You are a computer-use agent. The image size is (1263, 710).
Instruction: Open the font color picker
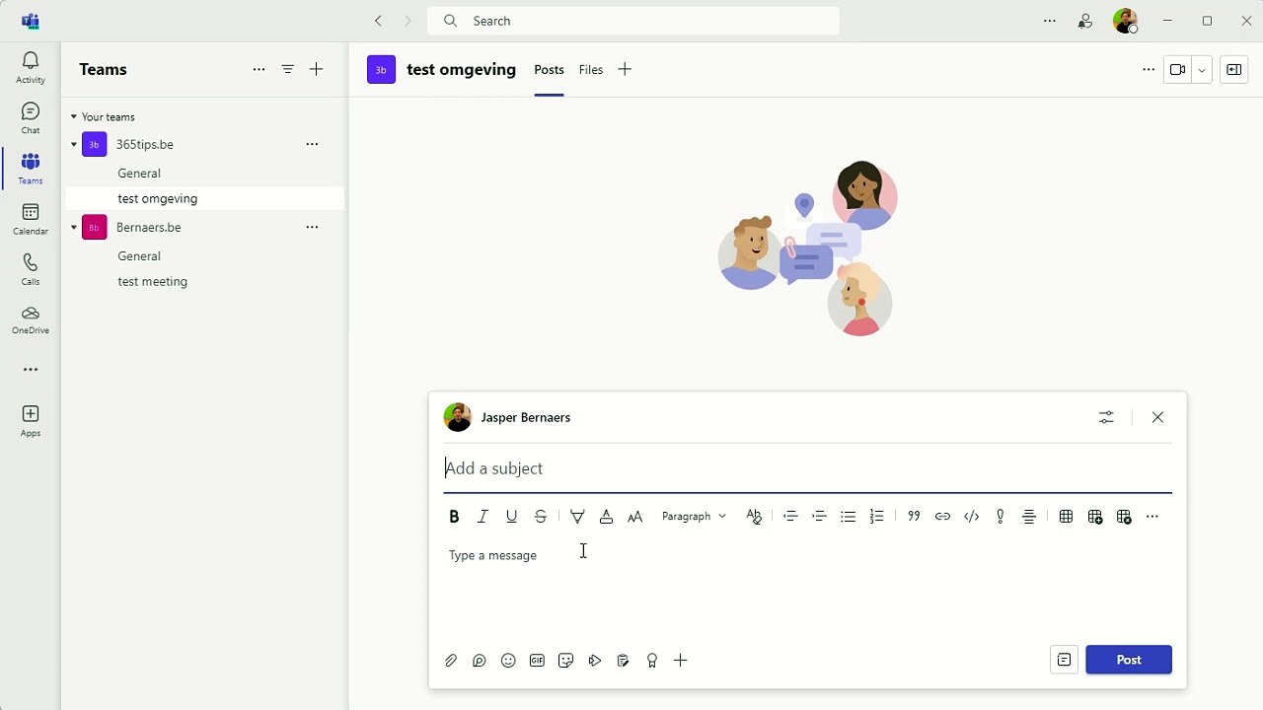(x=606, y=516)
